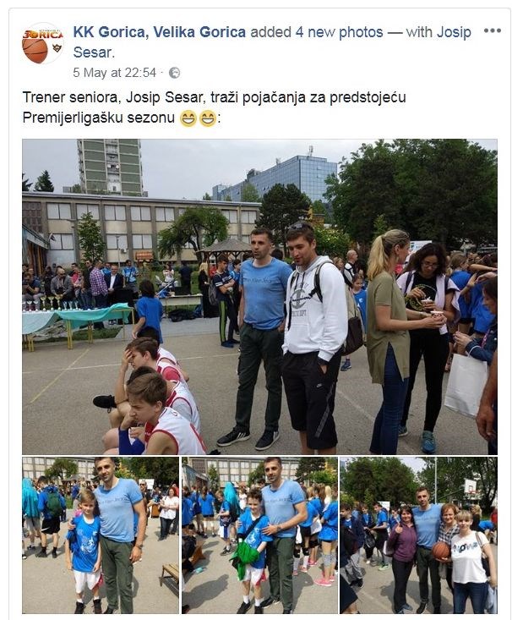Open tagged "Josip" name in the header

tap(454, 32)
